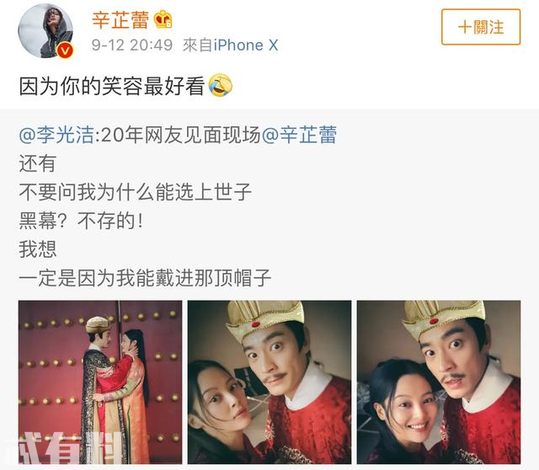Viewport: 539px width, 470px height.
Task: Click the laughing-crying emoji in the post
Action: [221, 85]
